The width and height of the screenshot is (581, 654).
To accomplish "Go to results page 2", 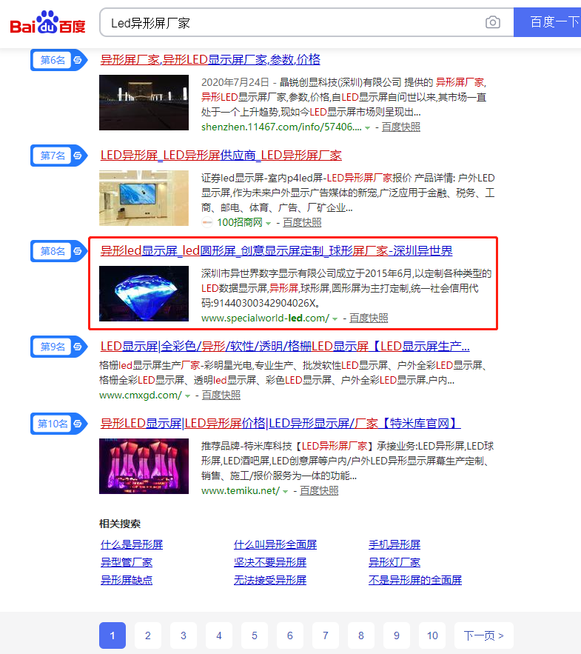I will pos(148,635).
